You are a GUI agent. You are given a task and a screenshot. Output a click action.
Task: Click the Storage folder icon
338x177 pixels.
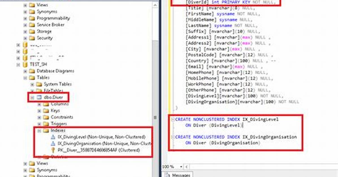point(32,32)
